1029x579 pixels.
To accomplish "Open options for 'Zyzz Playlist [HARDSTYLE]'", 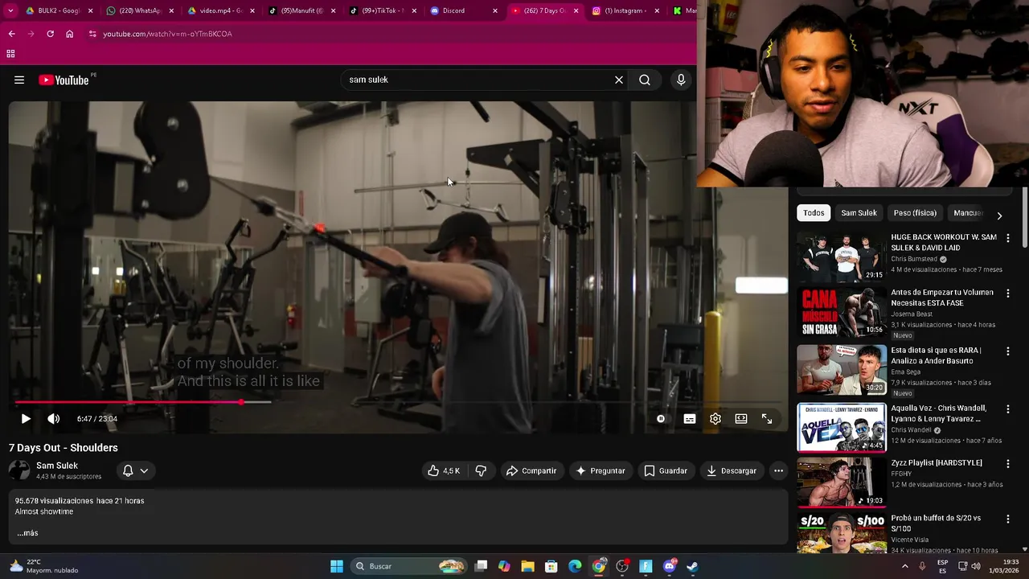I will (x=1008, y=464).
